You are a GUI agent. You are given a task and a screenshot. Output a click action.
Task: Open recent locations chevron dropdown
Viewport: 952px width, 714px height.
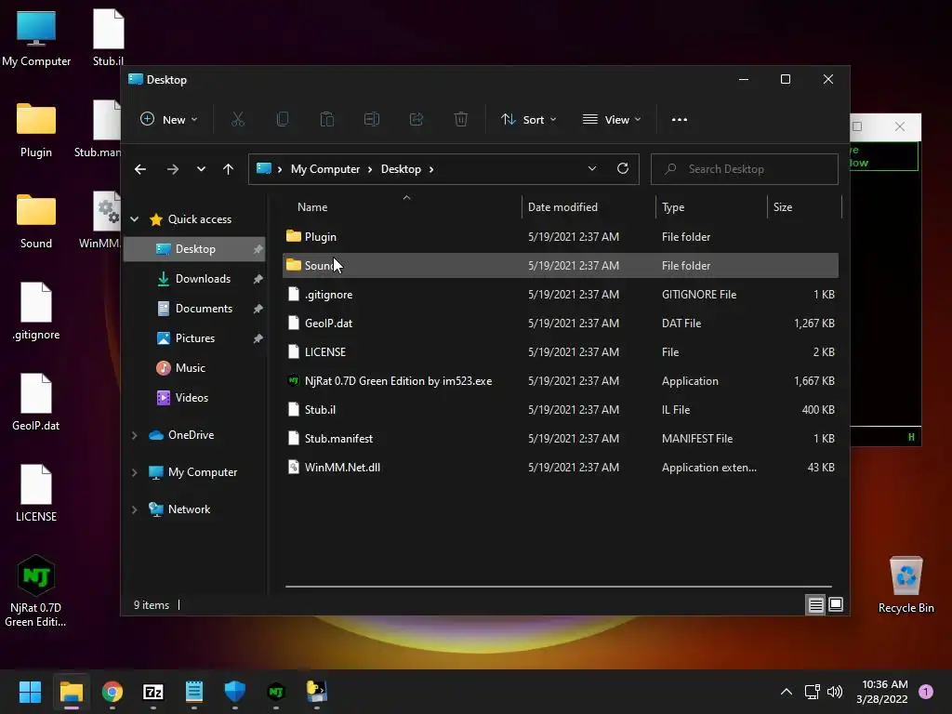pyautogui.click(x=201, y=169)
